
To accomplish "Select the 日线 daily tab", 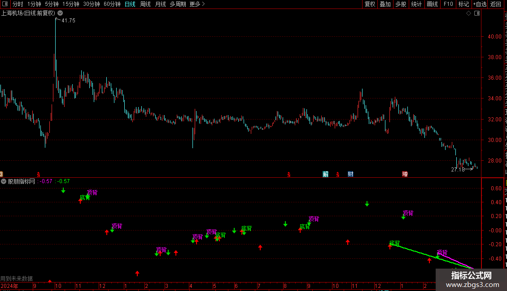I will [130, 4].
